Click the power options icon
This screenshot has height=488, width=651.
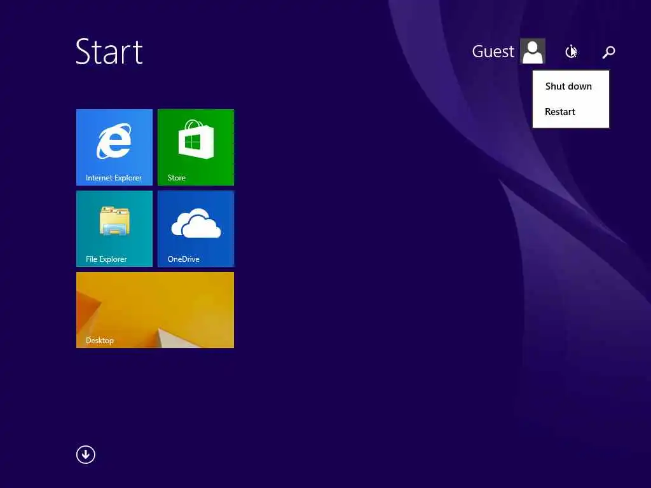[x=571, y=52]
